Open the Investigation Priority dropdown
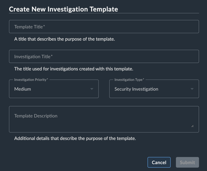The width and height of the screenshot is (207, 171). pyautogui.click(x=54, y=89)
